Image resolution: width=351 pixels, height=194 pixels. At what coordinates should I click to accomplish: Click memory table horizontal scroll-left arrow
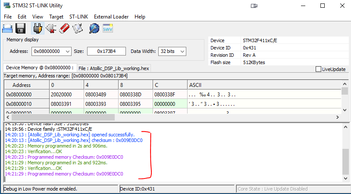point(8,117)
